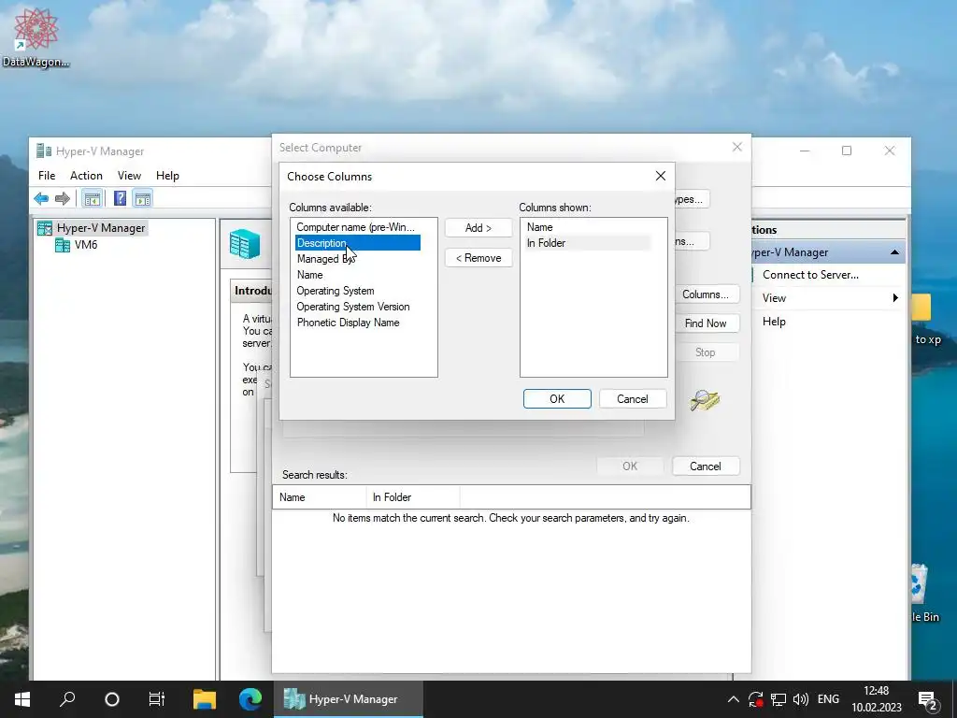Launch Microsoft Edge from taskbar

[x=250, y=699]
